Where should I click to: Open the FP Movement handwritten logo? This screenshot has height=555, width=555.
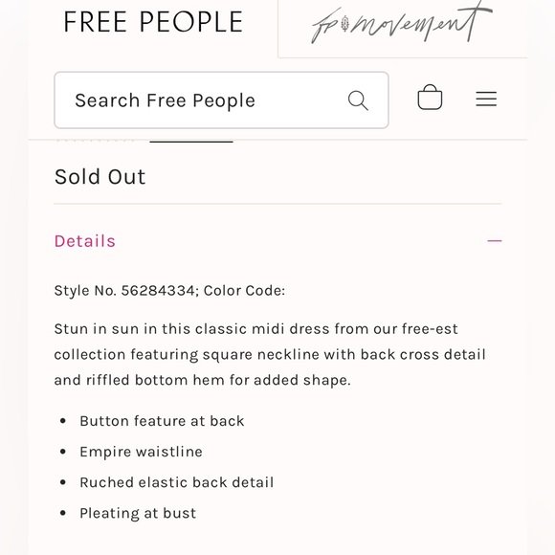[x=402, y=23]
